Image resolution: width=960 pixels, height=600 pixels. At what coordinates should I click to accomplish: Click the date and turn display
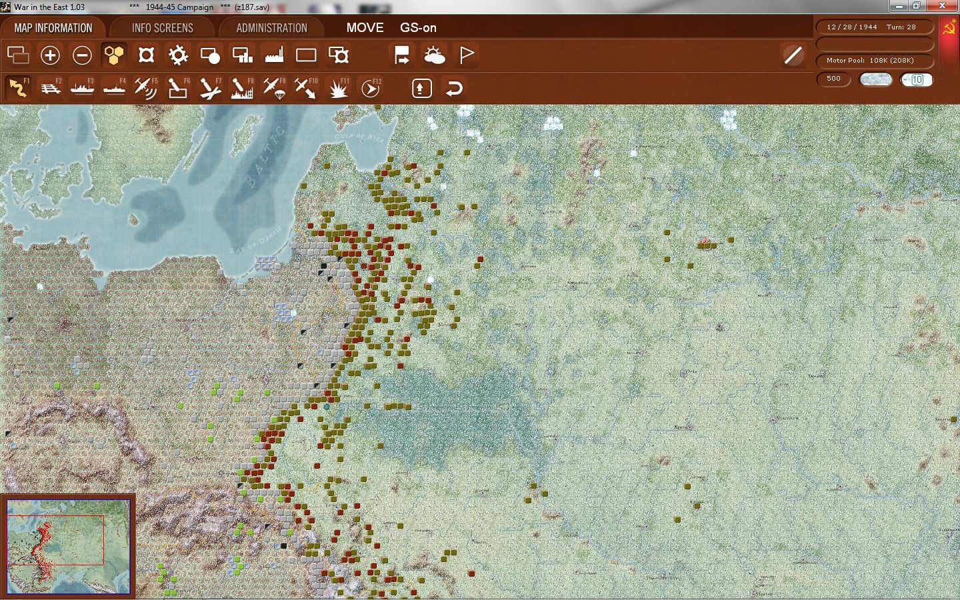(x=875, y=27)
